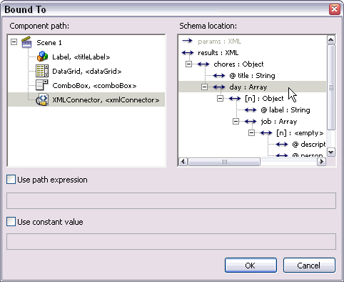Select the @ title String schema item

pyautogui.click(x=252, y=76)
